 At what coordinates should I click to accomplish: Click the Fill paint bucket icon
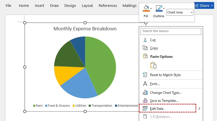146,8
